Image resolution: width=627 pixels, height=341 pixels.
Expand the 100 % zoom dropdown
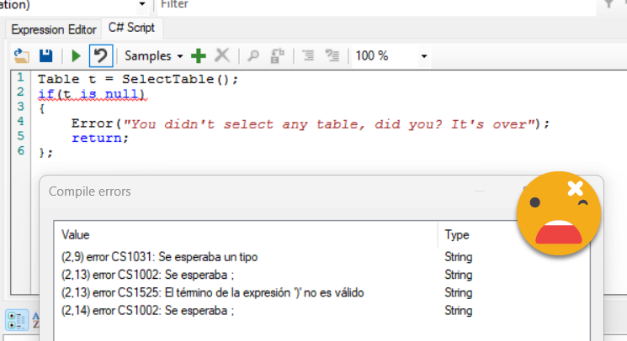pyautogui.click(x=423, y=57)
